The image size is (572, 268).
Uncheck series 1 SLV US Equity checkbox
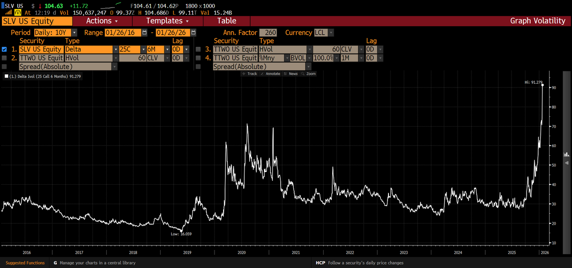tap(4, 49)
